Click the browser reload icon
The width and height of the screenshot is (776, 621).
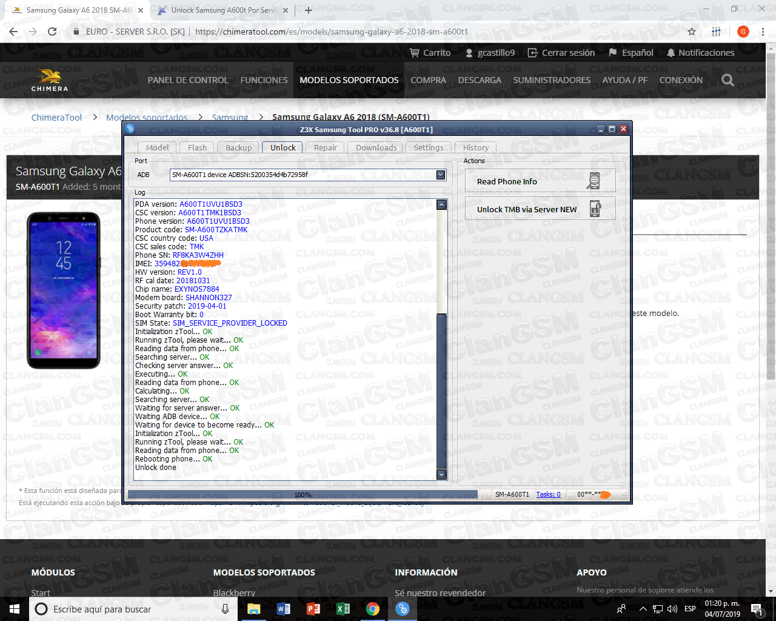coord(52,32)
